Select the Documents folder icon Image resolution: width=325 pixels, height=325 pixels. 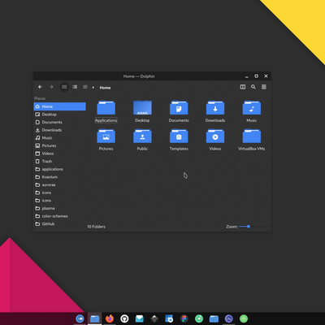pos(179,108)
